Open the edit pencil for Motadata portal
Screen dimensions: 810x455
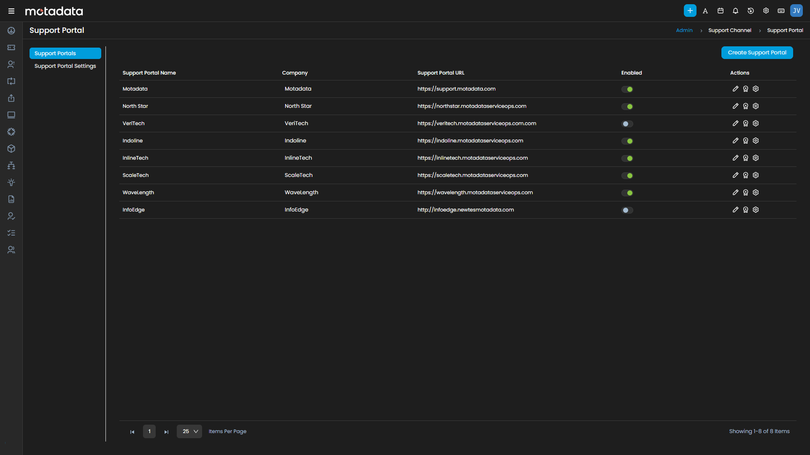point(735,89)
